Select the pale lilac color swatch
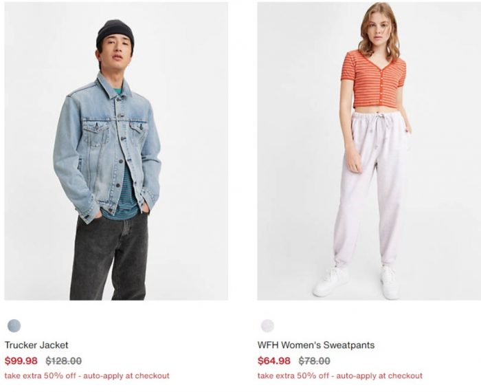 267,326
